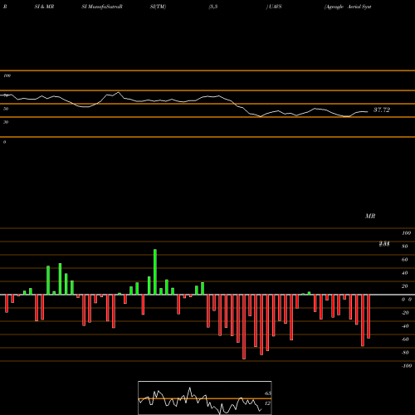Viewport: 415px width, 415px height.
Task: Click the 100 label on the RSI axis
Action: pyautogui.click(x=7, y=76)
